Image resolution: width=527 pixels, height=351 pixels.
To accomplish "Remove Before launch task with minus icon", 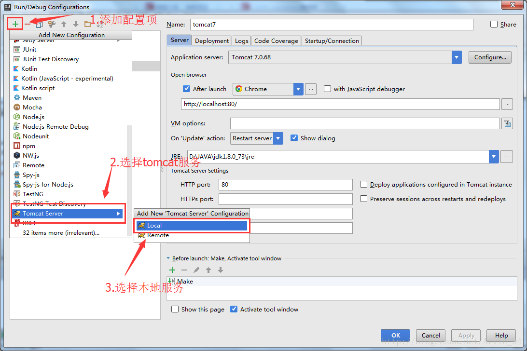I will pyautogui.click(x=184, y=270).
